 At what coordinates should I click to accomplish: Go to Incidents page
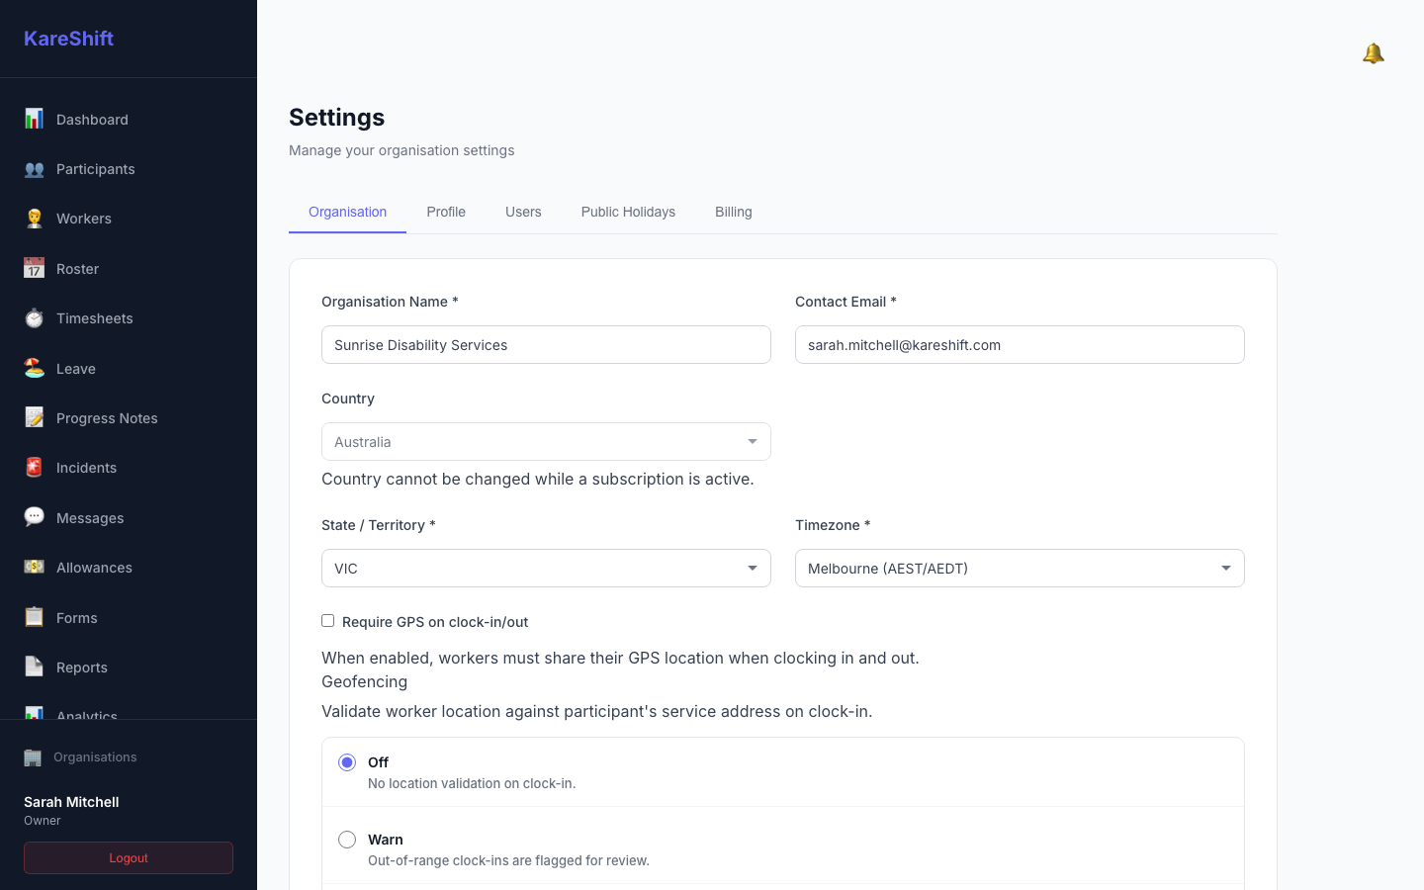129,468
